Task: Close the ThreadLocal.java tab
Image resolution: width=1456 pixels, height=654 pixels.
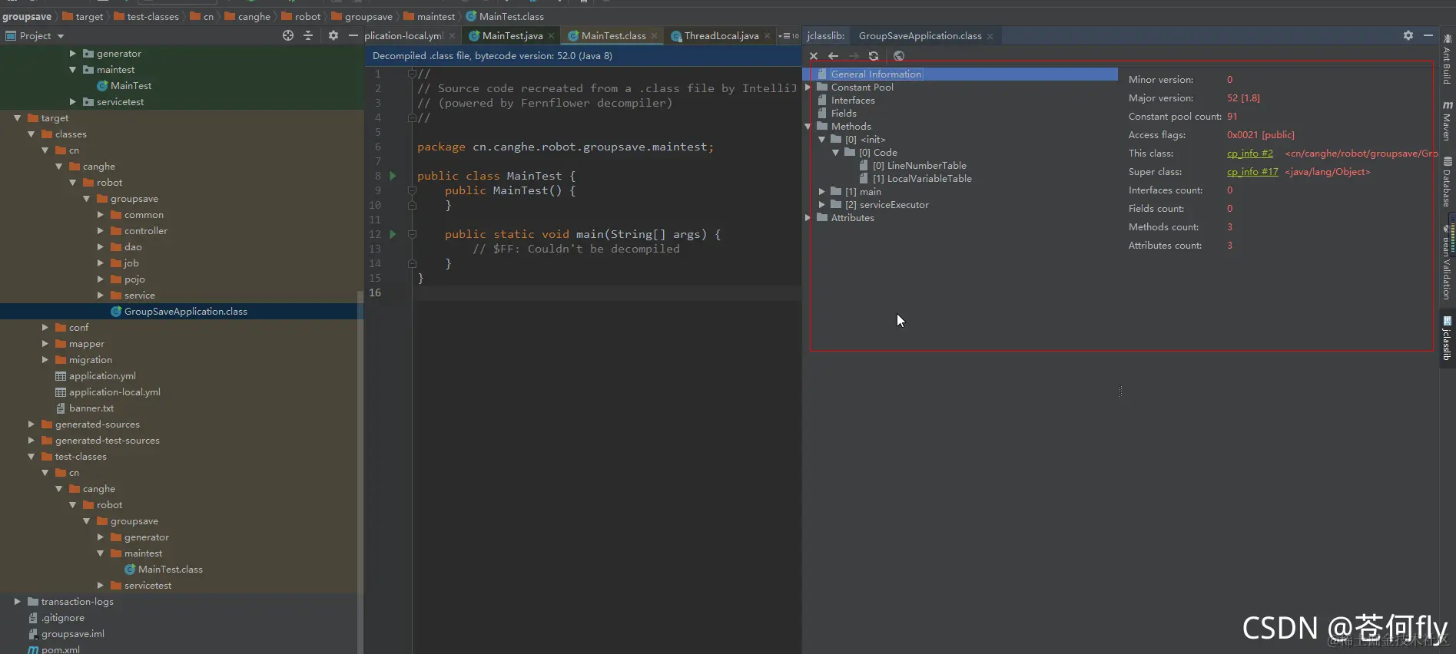Action: click(x=767, y=36)
